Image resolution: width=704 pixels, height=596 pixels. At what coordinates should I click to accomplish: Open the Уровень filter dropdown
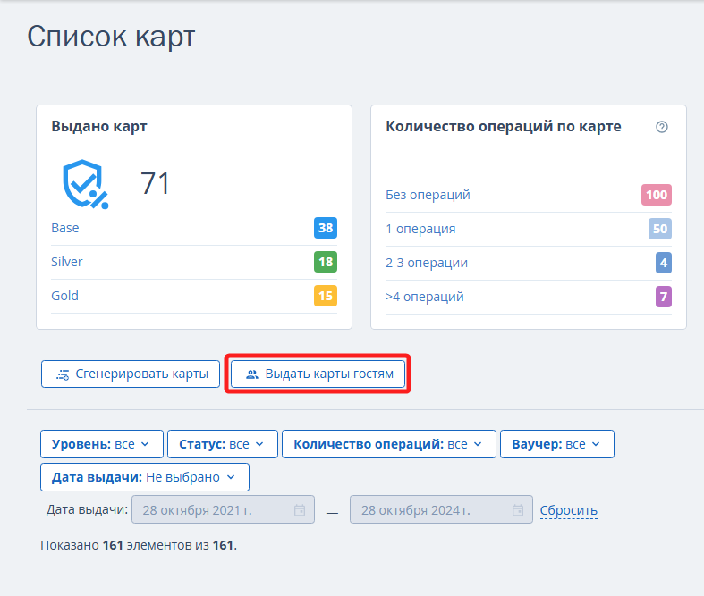[102, 444]
